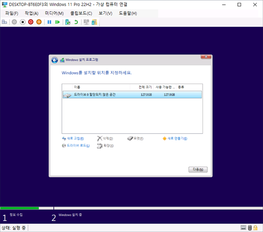Click the 정보 수집 step label
Viewport: 263px width, 232px height.
click(x=16, y=215)
